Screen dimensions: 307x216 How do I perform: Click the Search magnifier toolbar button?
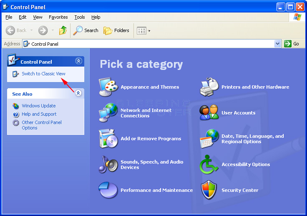point(86,30)
